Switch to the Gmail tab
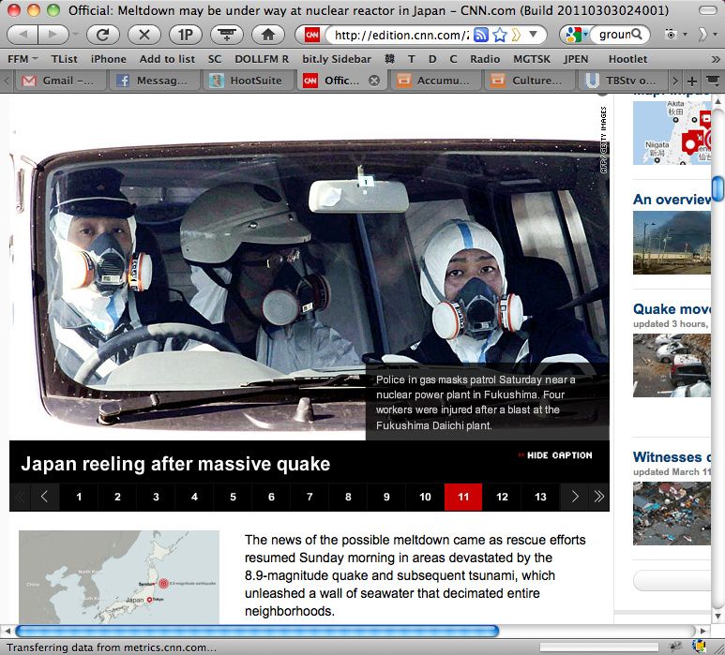 click(x=56, y=81)
